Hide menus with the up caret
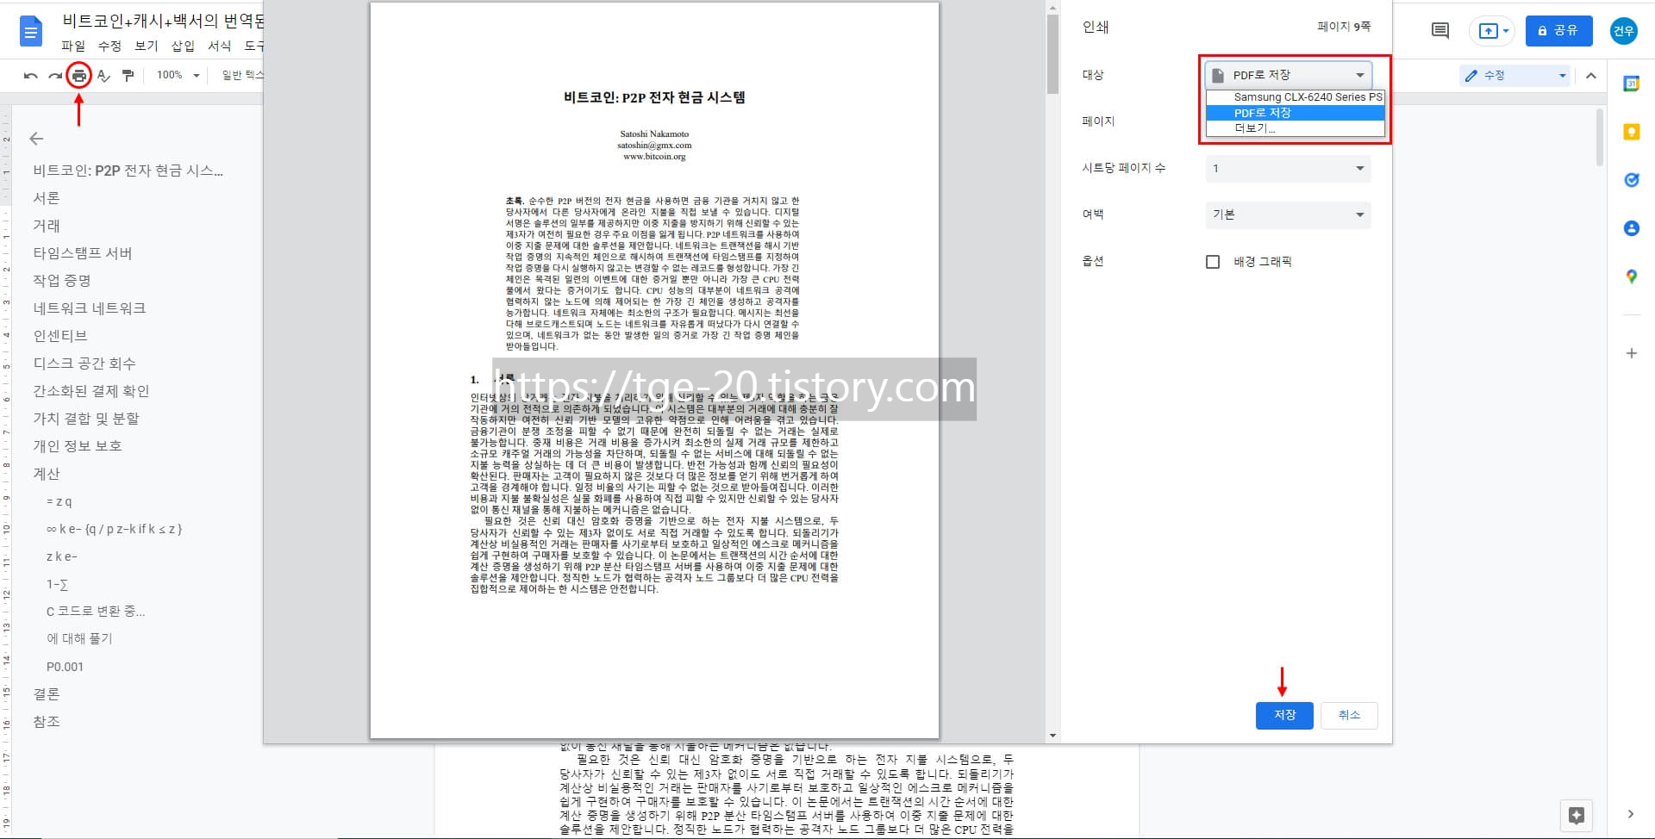 [x=1591, y=76]
